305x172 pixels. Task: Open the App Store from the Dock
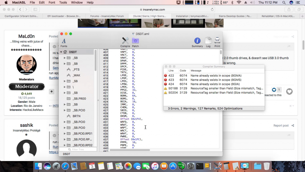(173, 166)
